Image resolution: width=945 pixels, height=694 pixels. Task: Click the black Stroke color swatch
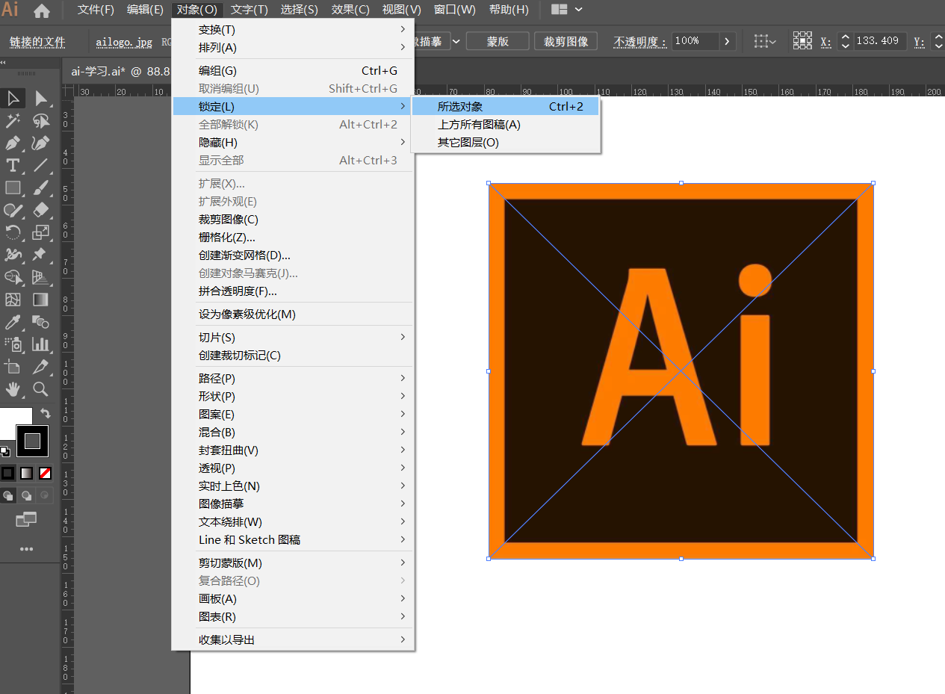[x=32, y=441]
